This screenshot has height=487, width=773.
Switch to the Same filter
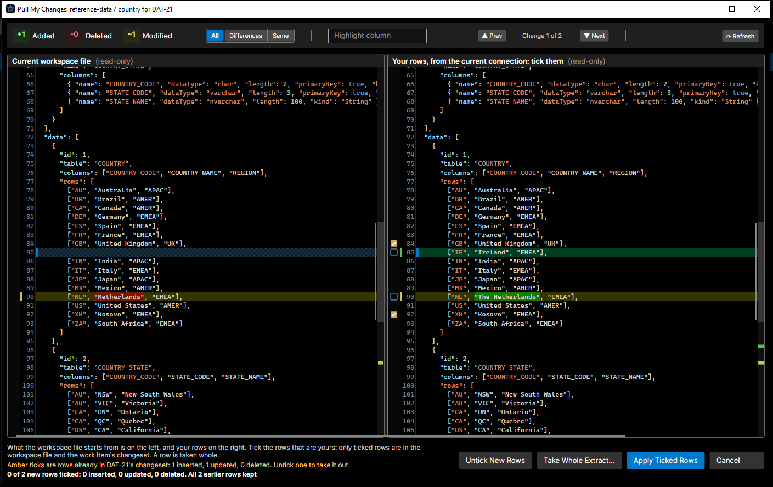click(x=281, y=36)
